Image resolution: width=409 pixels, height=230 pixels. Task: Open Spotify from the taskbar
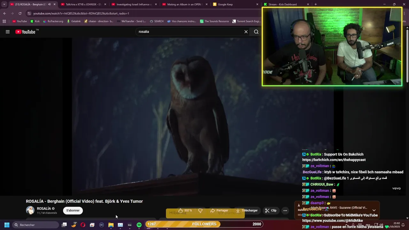139,225
